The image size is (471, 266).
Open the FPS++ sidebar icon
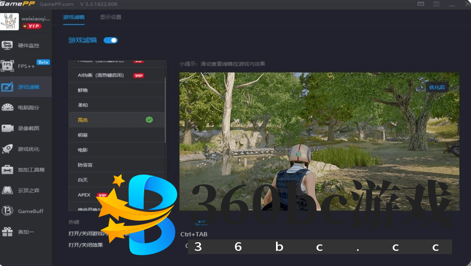8,66
